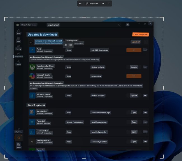Open Phone Link from recent updates

tap(134, 122)
